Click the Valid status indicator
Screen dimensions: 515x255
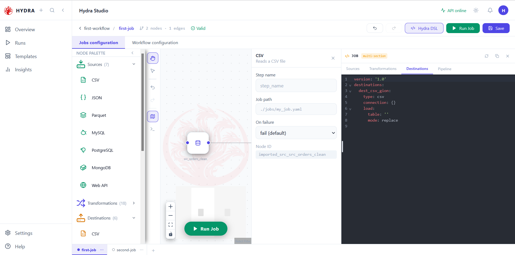[x=198, y=28]
